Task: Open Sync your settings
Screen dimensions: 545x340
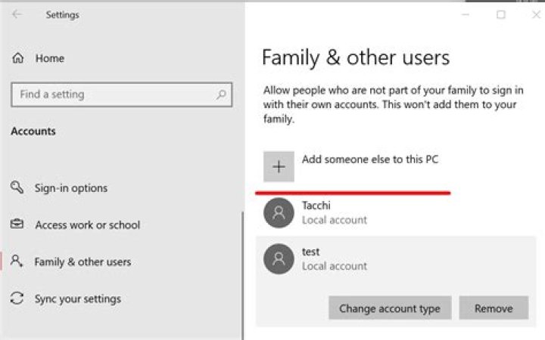Action: pos(78,298)
